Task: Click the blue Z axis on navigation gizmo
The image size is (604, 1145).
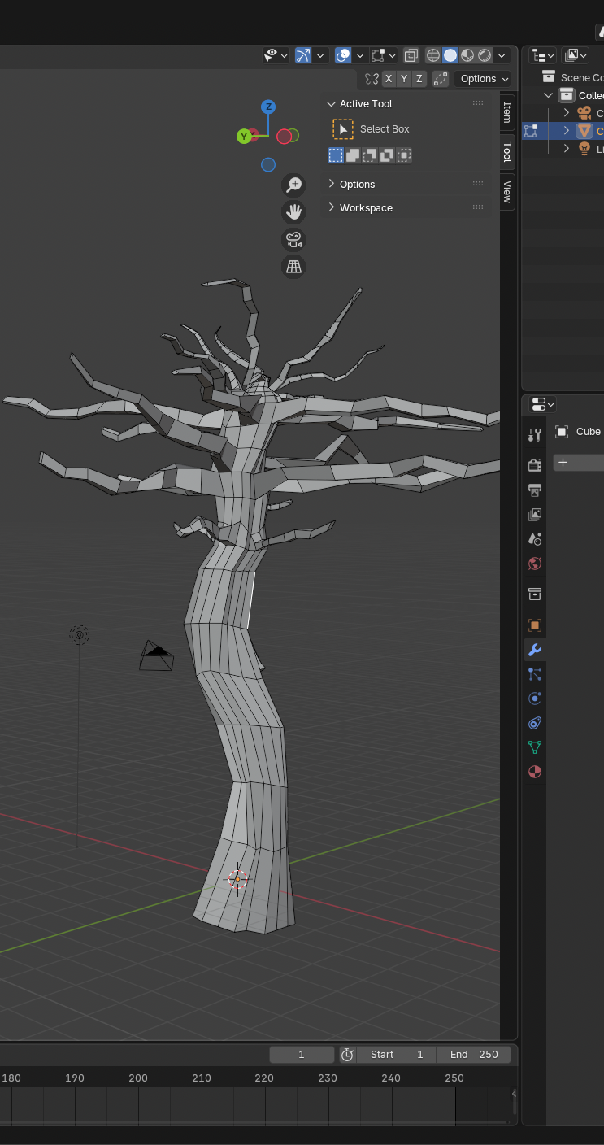Action: 268,107
